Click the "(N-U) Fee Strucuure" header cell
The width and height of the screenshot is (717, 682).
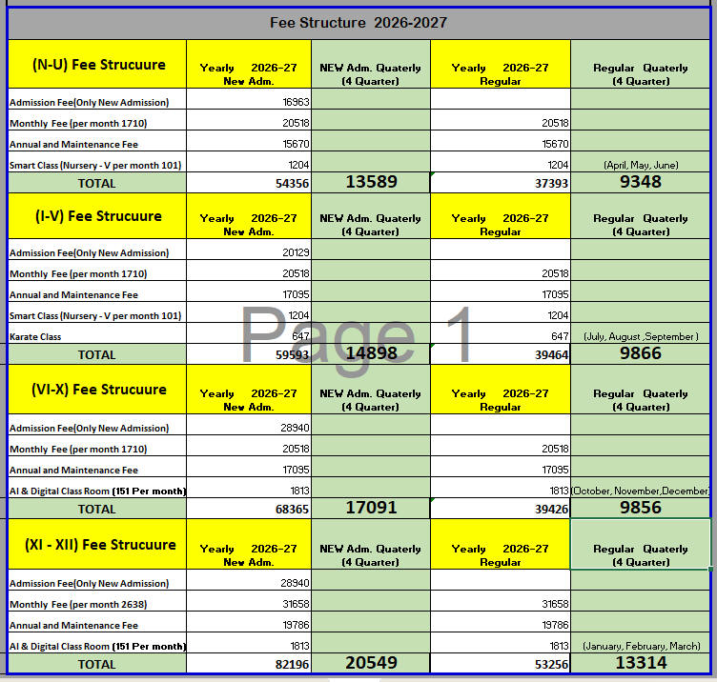click(97, 64)
